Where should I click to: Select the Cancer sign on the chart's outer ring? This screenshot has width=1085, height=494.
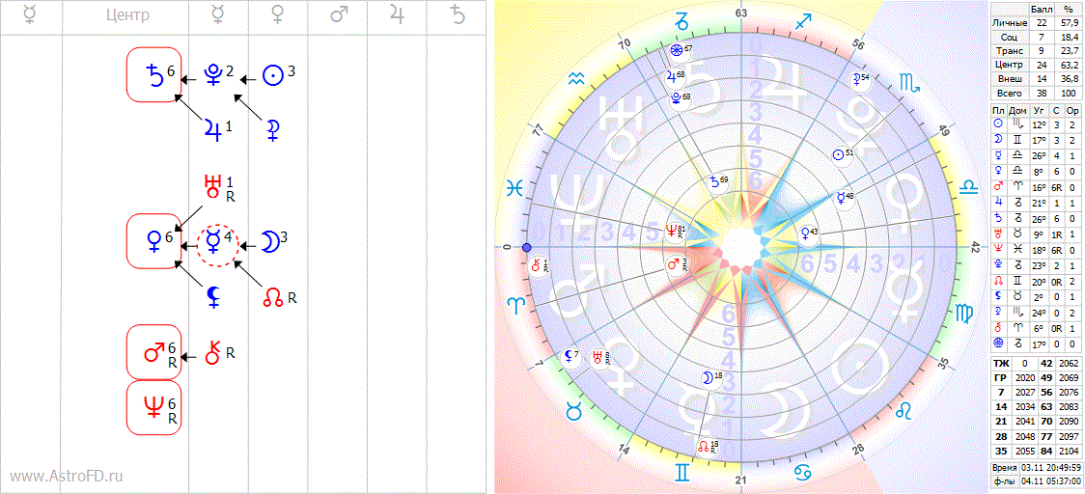(x=801, y=471)
